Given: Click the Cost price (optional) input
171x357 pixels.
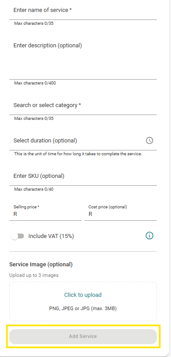Looking at the screenshot, I should coord(120,214).
